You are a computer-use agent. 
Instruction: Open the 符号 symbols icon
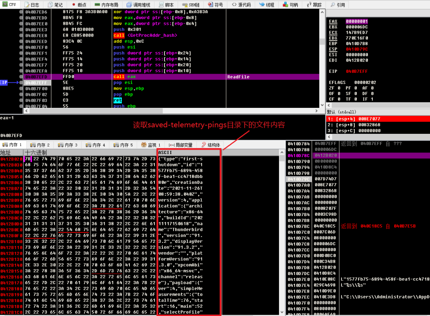[x=210, y=4]
